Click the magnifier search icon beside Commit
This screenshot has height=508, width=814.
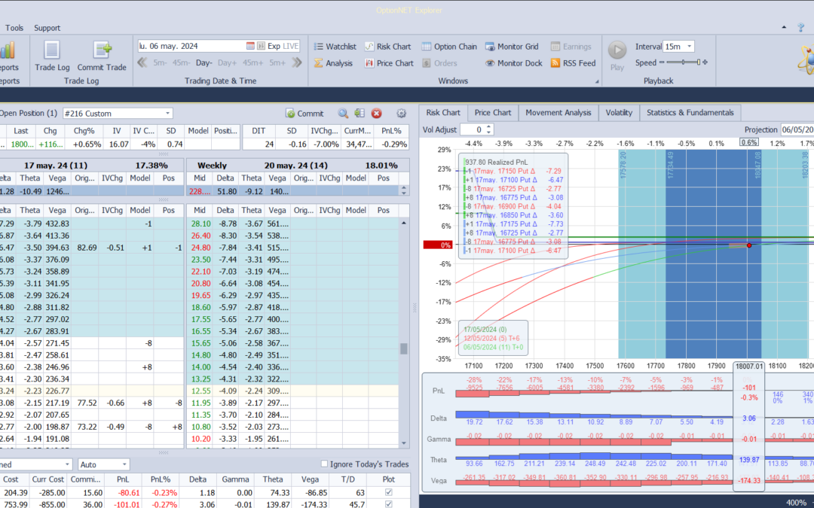pos(343,114)
